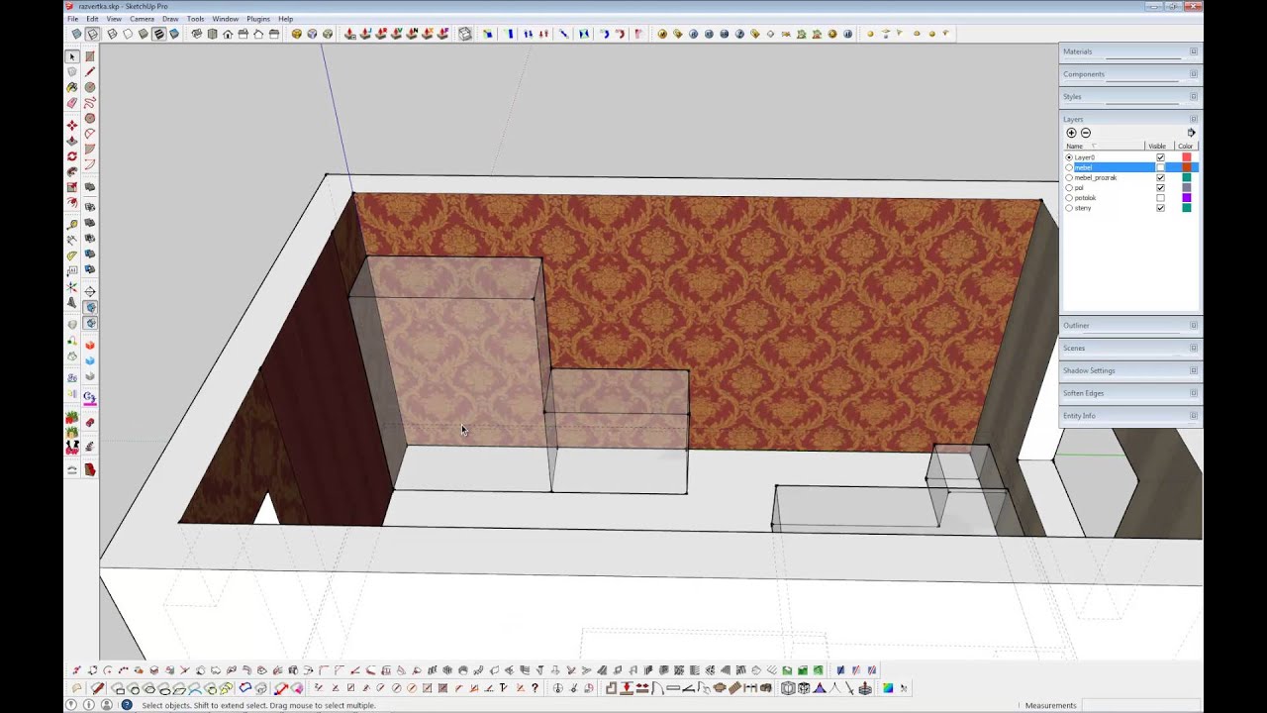1267x713 pixels.
Task: Toggle Back Edges face style
Action: click(92, 34)
